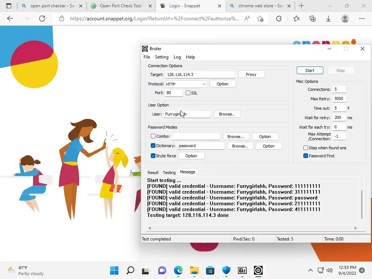Click the Proxy button
Viewport: 372px width, 279px height.
tap(251, 74)
